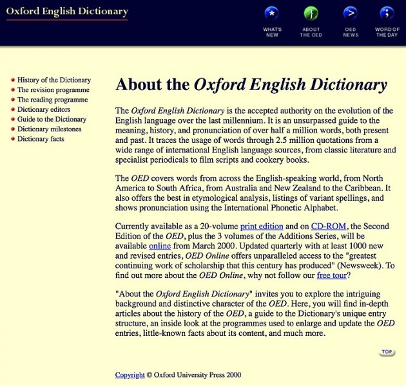406x386 pixels.
Task: Click the What's New asterisk icon
Action: (272, 14)
